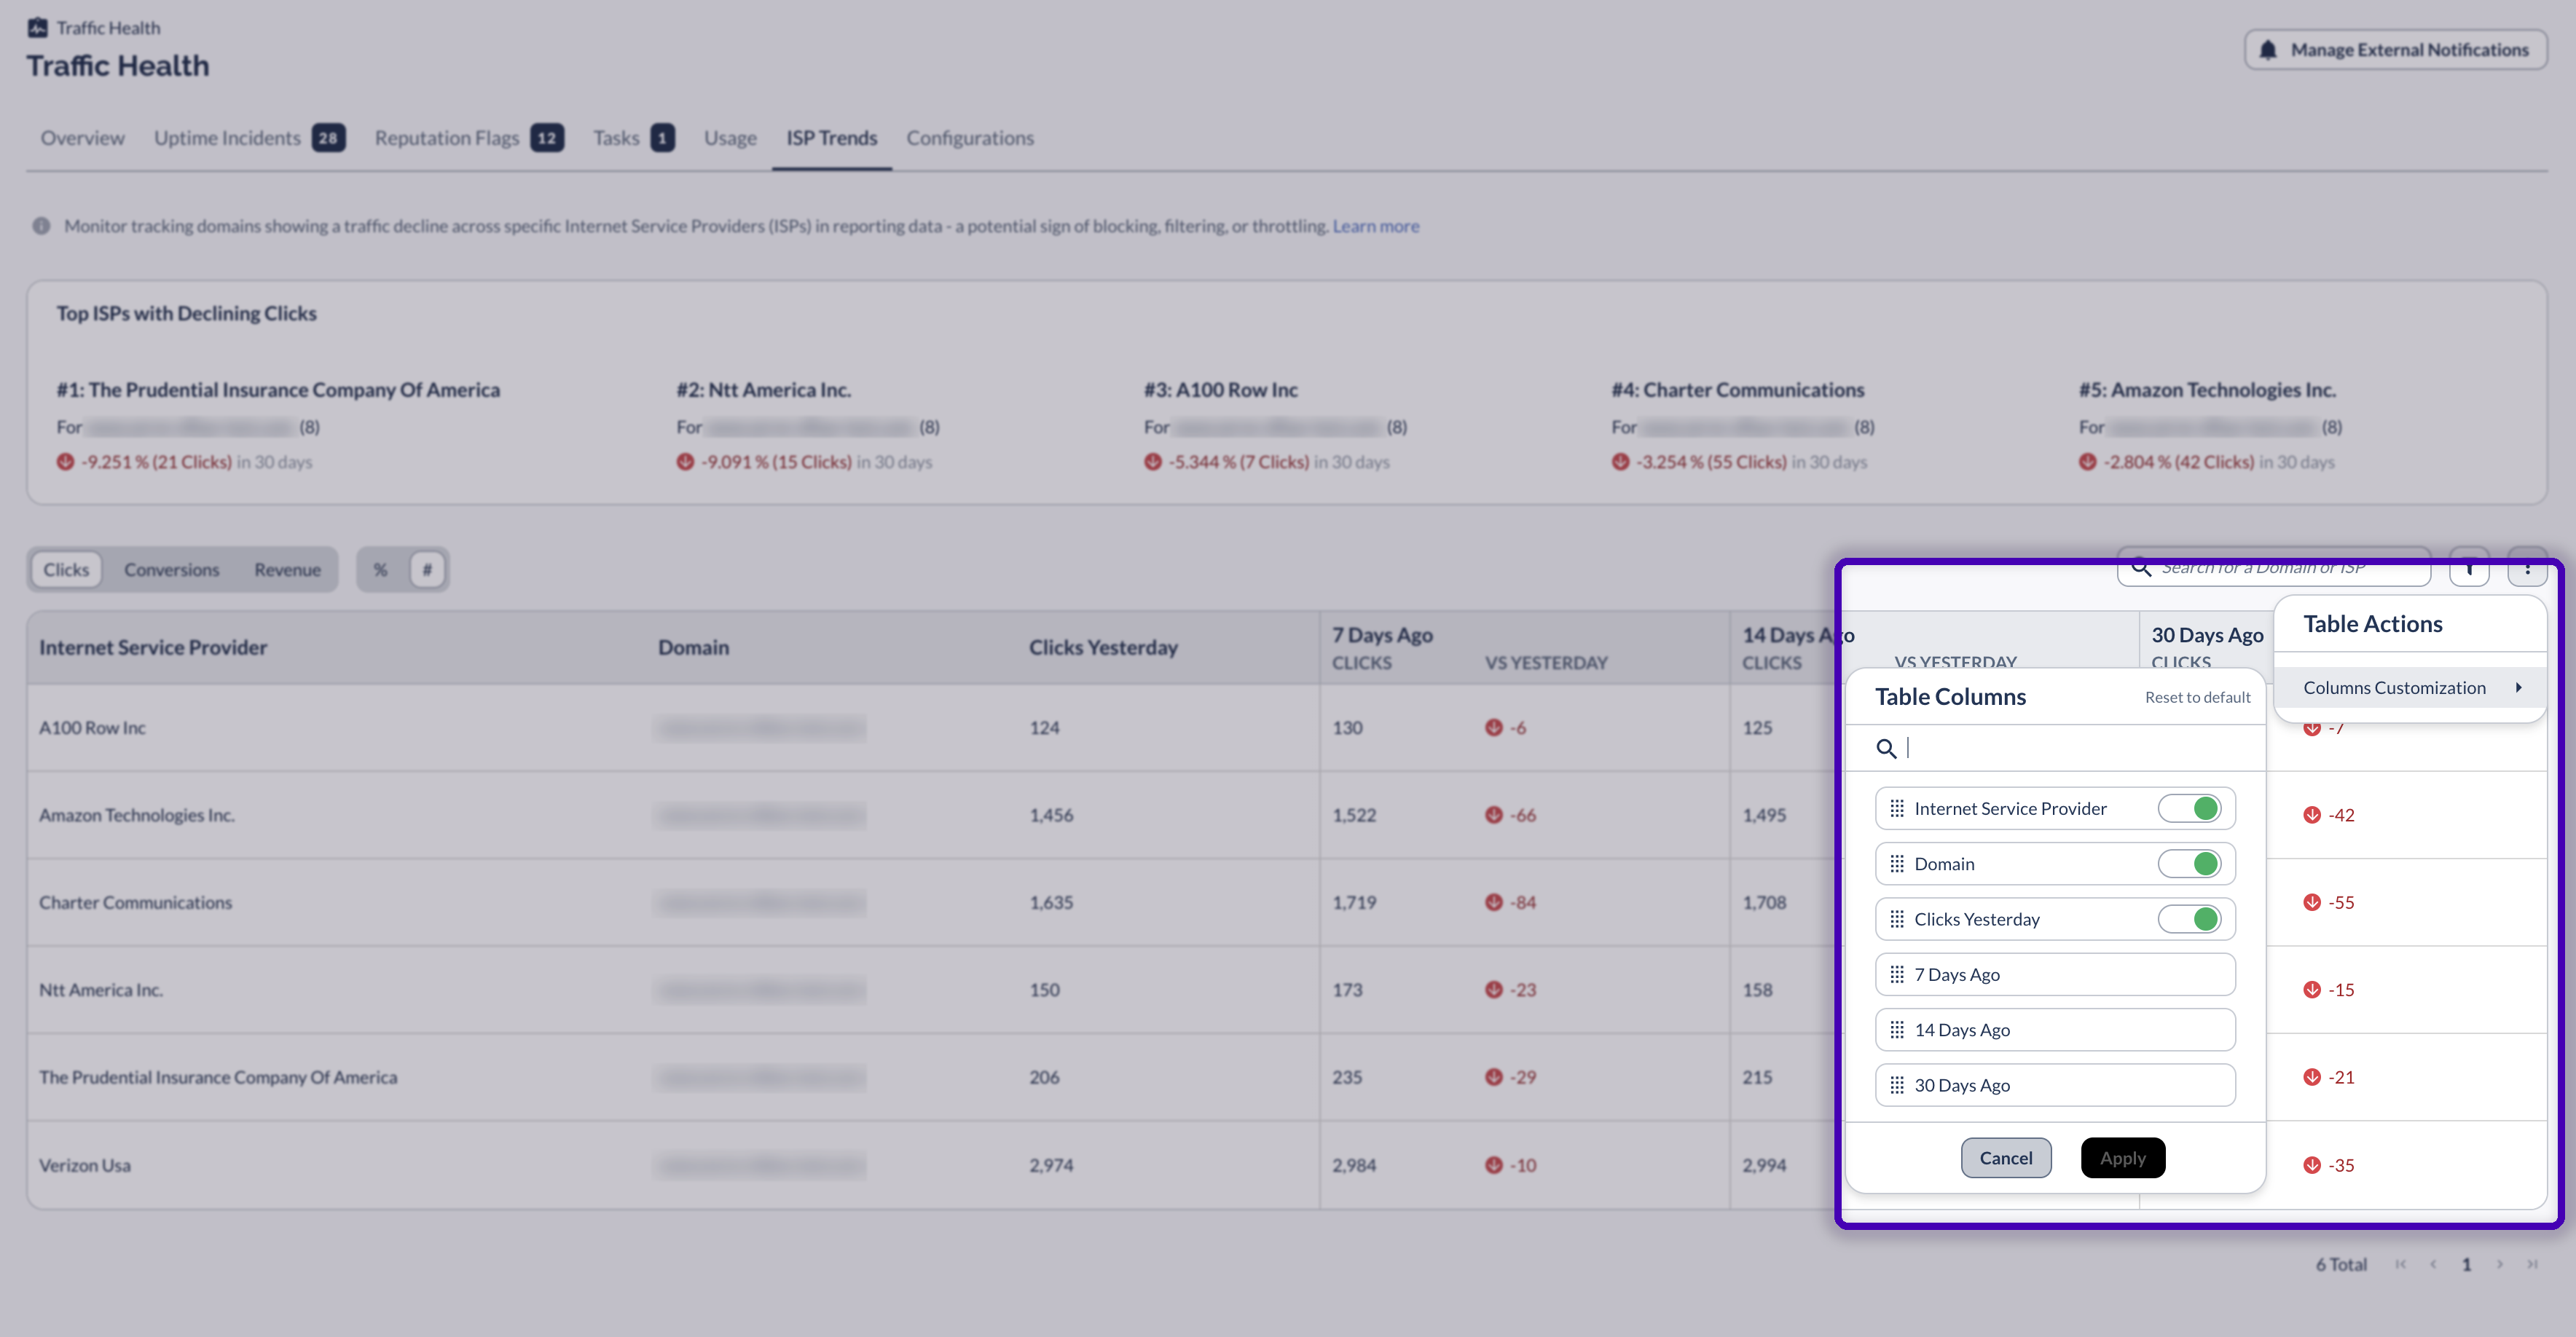Go to the previous page of results
Screen dimensions: 2576x1337
coord(2433,1264)
